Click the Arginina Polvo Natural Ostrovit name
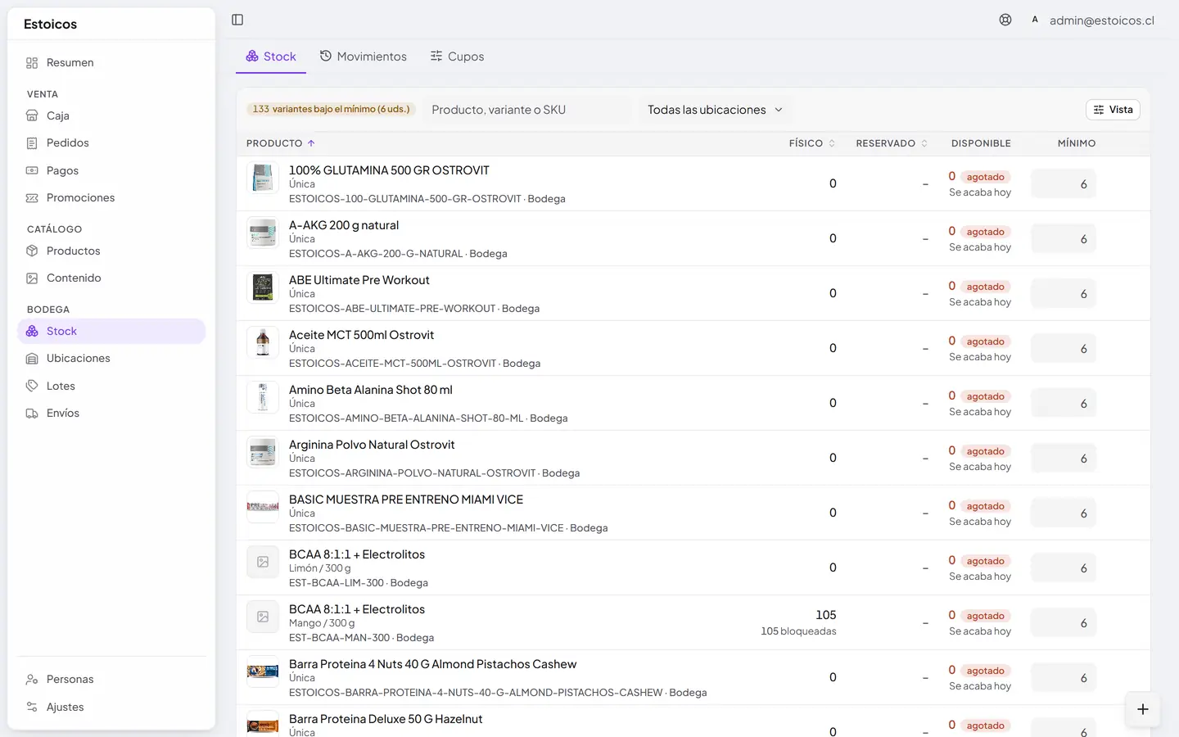This screenshot has height=737, width=1179. [372, 445]
